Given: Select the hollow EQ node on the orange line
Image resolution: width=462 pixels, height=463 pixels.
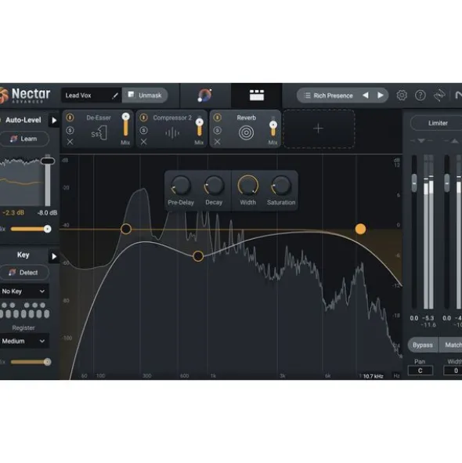Looking at the screenshot, I should (x=126, y=229).
